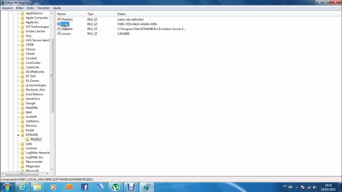Click the CDDB key folder icon
The image size is (342, 192).
(22, 45)
